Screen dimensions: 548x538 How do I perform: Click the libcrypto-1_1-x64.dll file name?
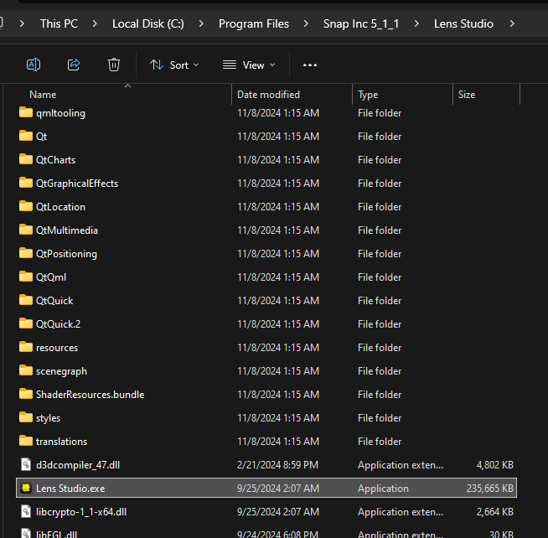pyautogui.click(x=81, y=512)
